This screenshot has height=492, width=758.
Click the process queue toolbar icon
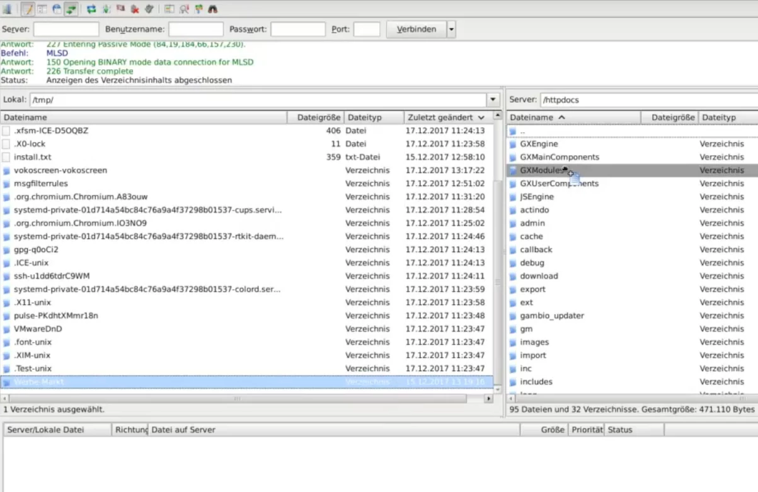[106, 9]
